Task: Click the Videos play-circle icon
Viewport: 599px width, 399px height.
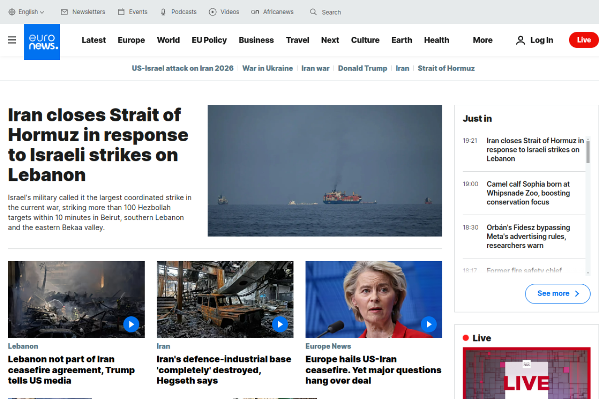Action: [212, 12]
